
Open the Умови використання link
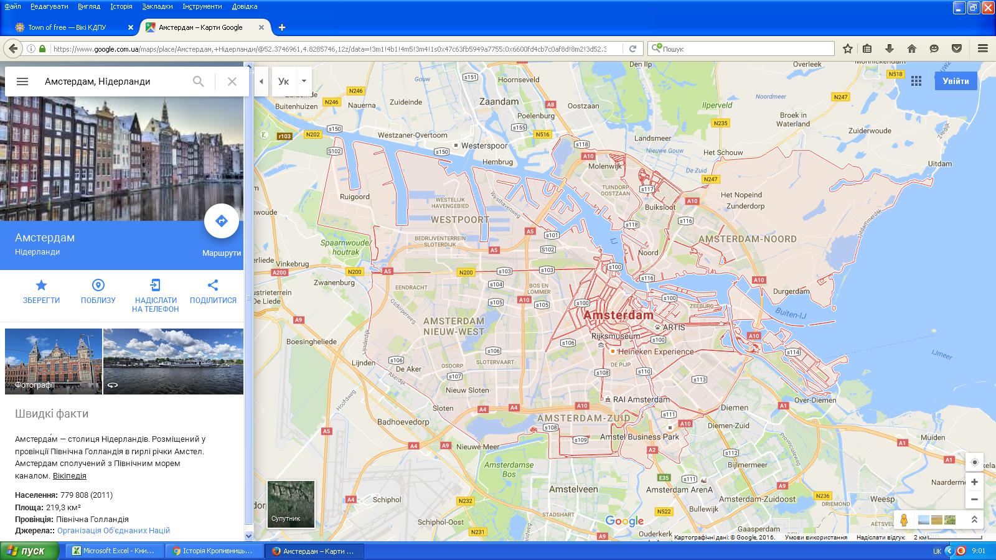point(816,537)
